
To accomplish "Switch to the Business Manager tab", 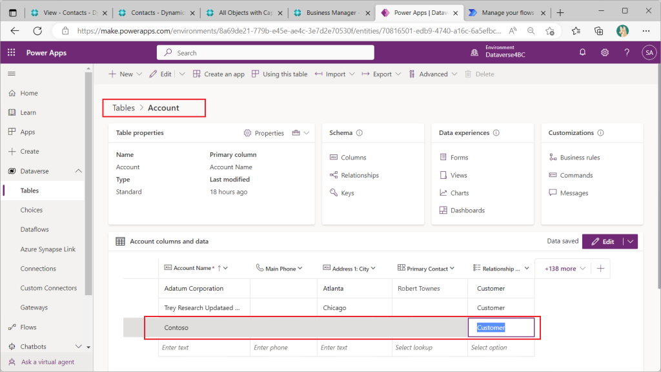I will (332, 13).
